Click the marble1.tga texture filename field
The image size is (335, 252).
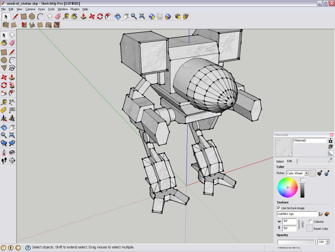297,214
